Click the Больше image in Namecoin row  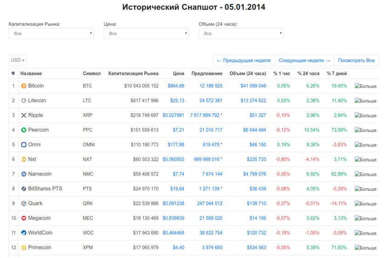366,174
